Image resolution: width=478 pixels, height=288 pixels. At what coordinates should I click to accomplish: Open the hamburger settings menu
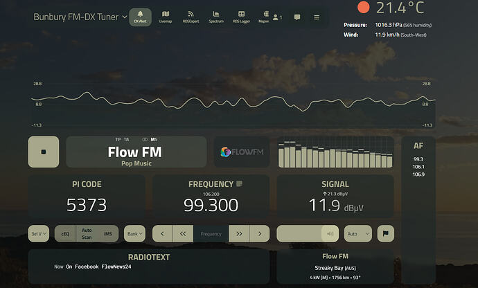(x=317, y=17)
